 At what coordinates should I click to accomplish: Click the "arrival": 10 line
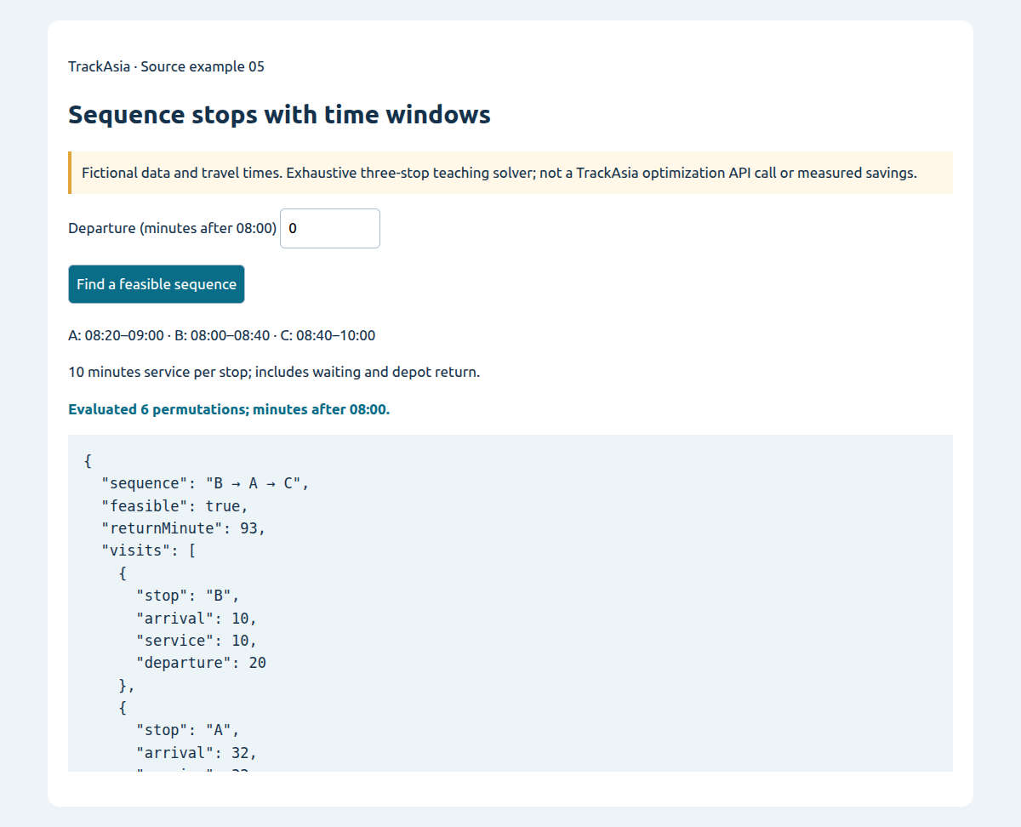tap(197, 618)
